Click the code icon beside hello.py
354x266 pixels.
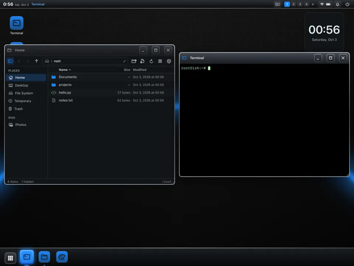[x=53, y=92]
